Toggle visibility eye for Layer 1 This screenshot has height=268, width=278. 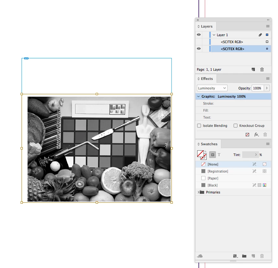click(x=199, y=35)
